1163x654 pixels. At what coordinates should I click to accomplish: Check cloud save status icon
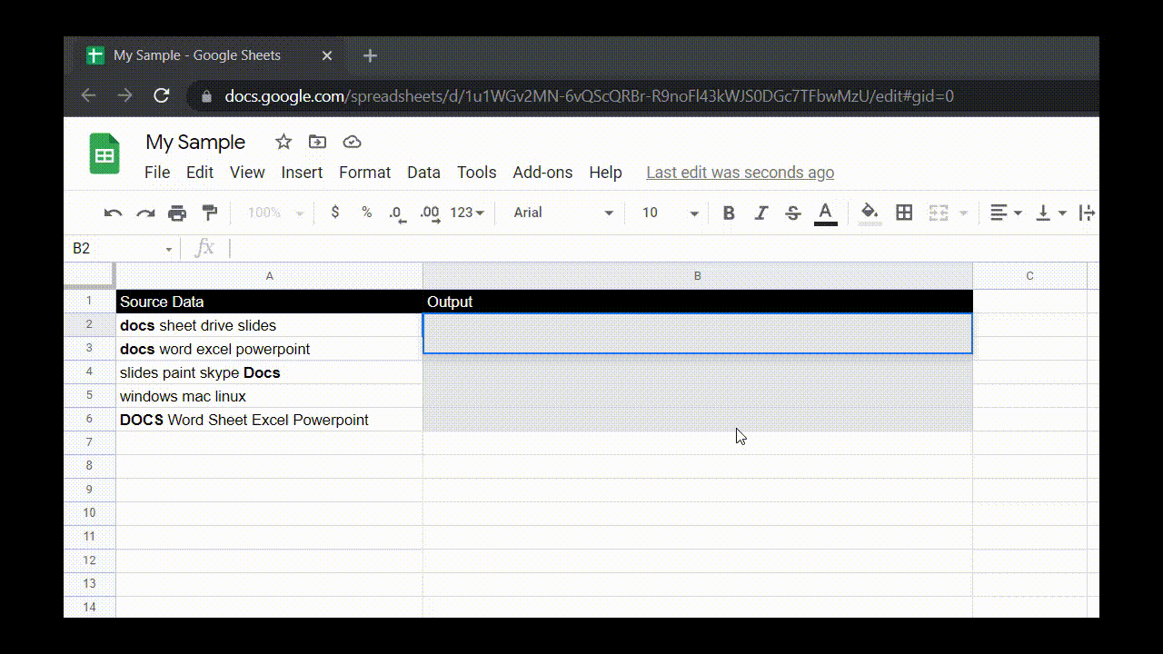pyautogui.click(x=352, y=142)
